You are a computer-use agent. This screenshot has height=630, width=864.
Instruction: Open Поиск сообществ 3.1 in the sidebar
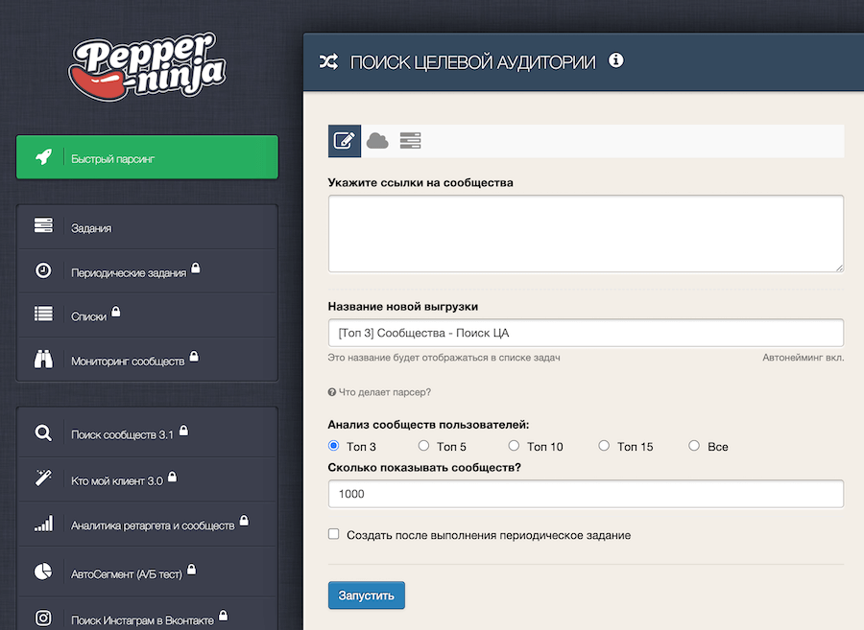147,433
